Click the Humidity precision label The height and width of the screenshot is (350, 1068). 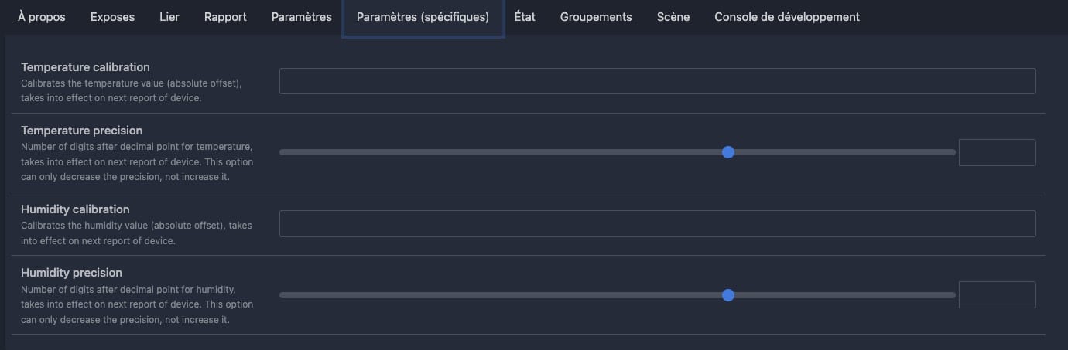click(71, 273)
